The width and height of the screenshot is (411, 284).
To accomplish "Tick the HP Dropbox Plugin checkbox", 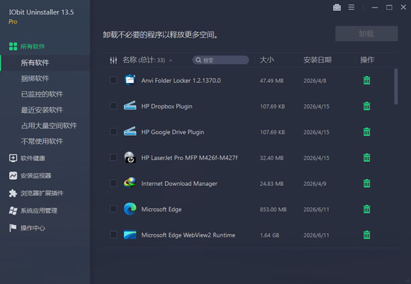I will tap(113, 106).
